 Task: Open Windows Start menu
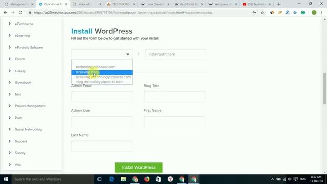tap(6, 179)
